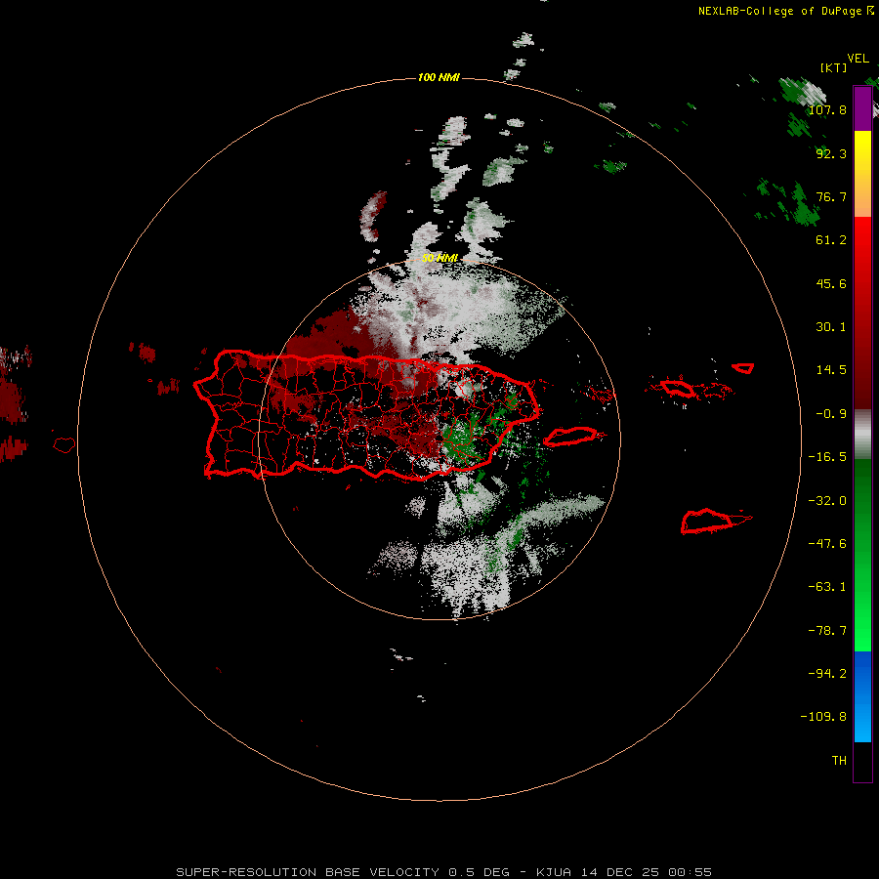879x879 pixels.
Task: Click the -0.9 legend value
Action: point(831,414)
